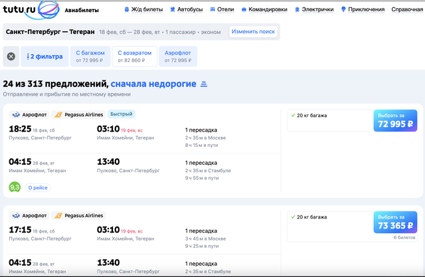The height and width of the screenshot is (277, 425).
Task: Click the sort lines icon after 'сначала недорогие'
Action: coord(204,84)
